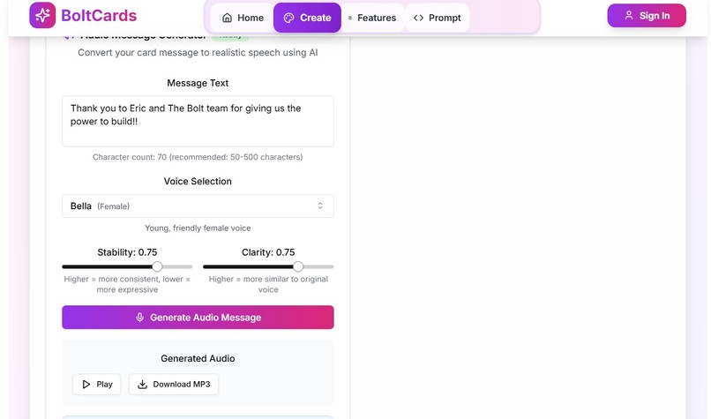Click the code brackets icon beside Prompt

point(418,18)
